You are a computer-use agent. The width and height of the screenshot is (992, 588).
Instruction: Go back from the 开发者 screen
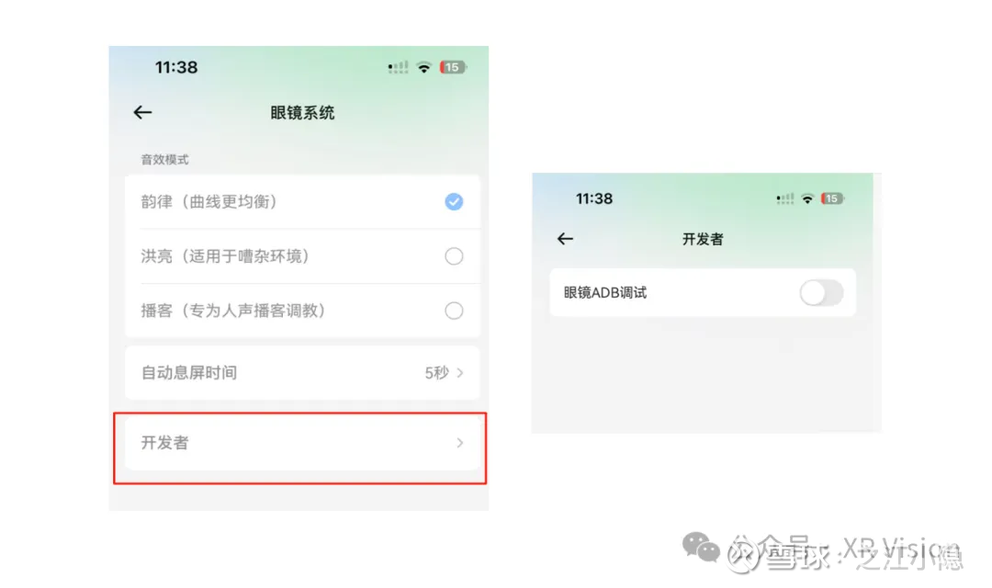[565, 239]
